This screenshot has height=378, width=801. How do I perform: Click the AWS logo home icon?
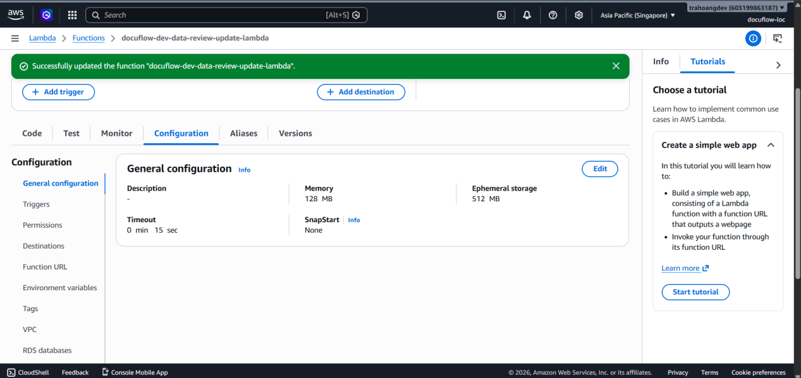[x=16, y=15]
